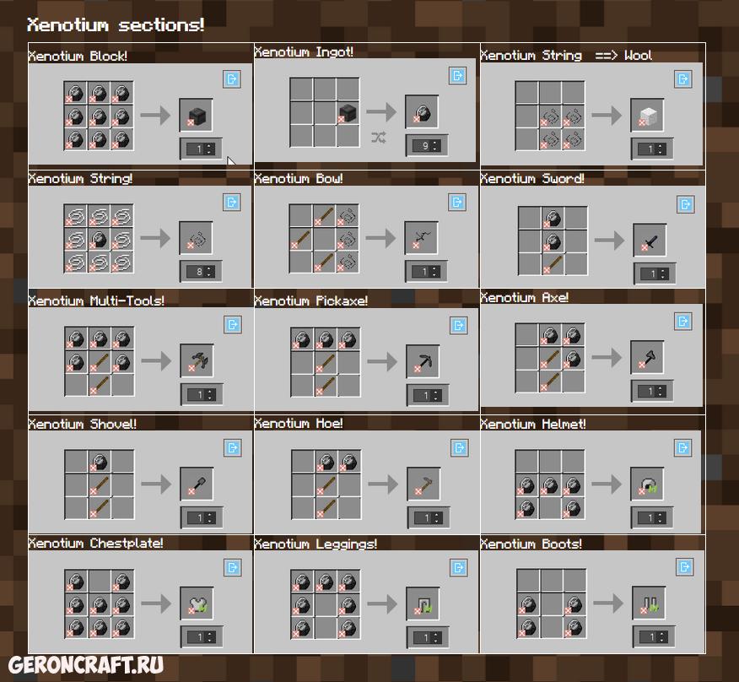Click the export icon in Xenotium Sword recipe
Screen dimensions: 739x682
tap(685, 204)
